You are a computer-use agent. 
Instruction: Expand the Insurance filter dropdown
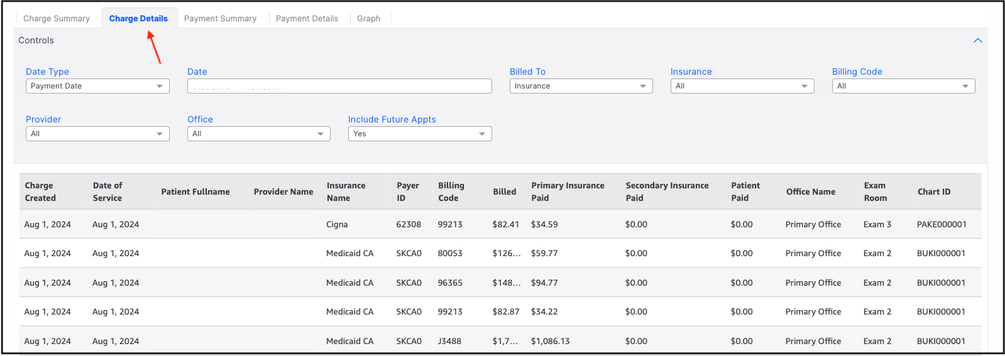[x=742, y=86]
